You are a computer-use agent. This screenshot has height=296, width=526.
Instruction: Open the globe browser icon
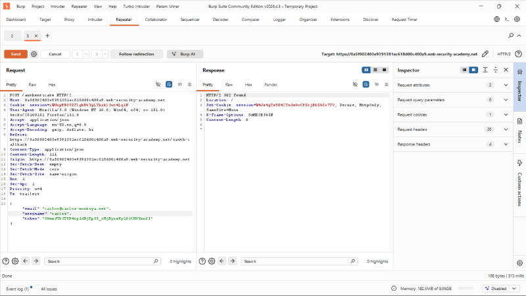[x=497, y=19]
